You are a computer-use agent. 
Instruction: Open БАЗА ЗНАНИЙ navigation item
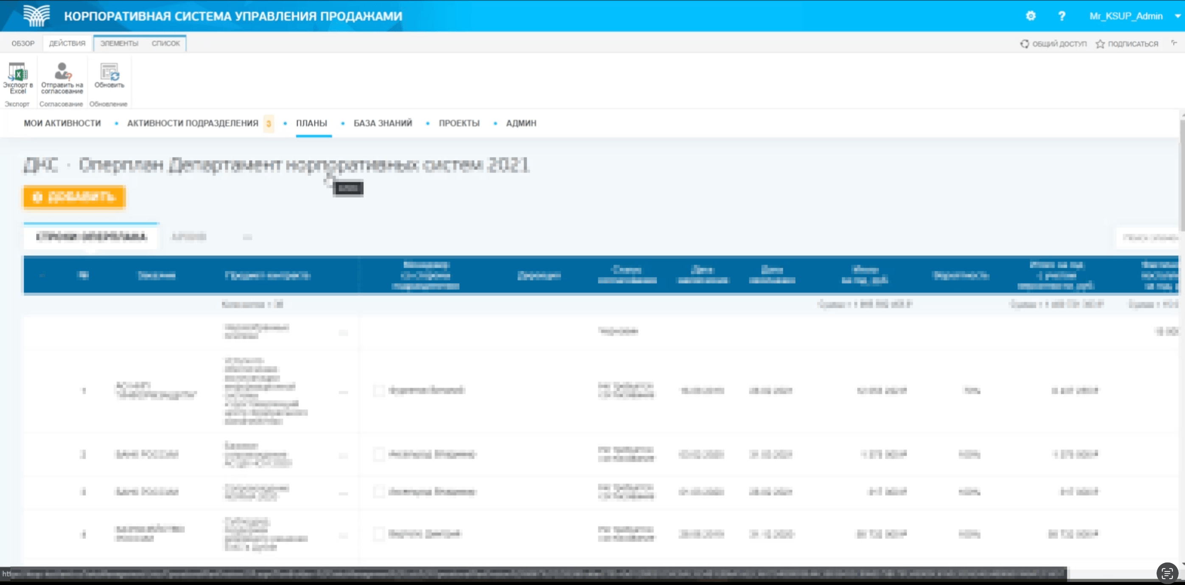click(382, 123)
